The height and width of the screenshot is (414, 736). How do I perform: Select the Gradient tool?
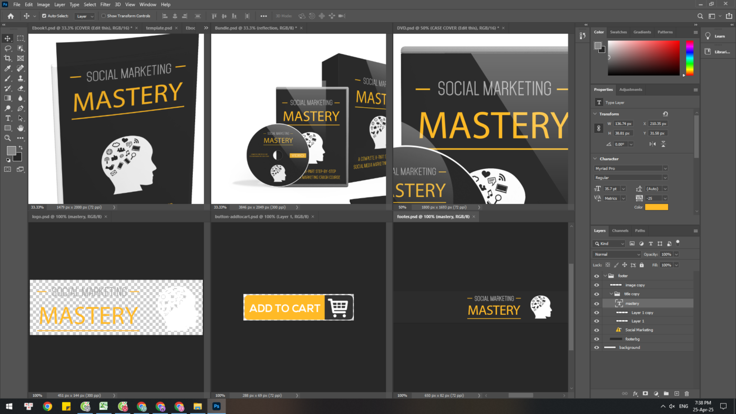[x=8, y=98]
